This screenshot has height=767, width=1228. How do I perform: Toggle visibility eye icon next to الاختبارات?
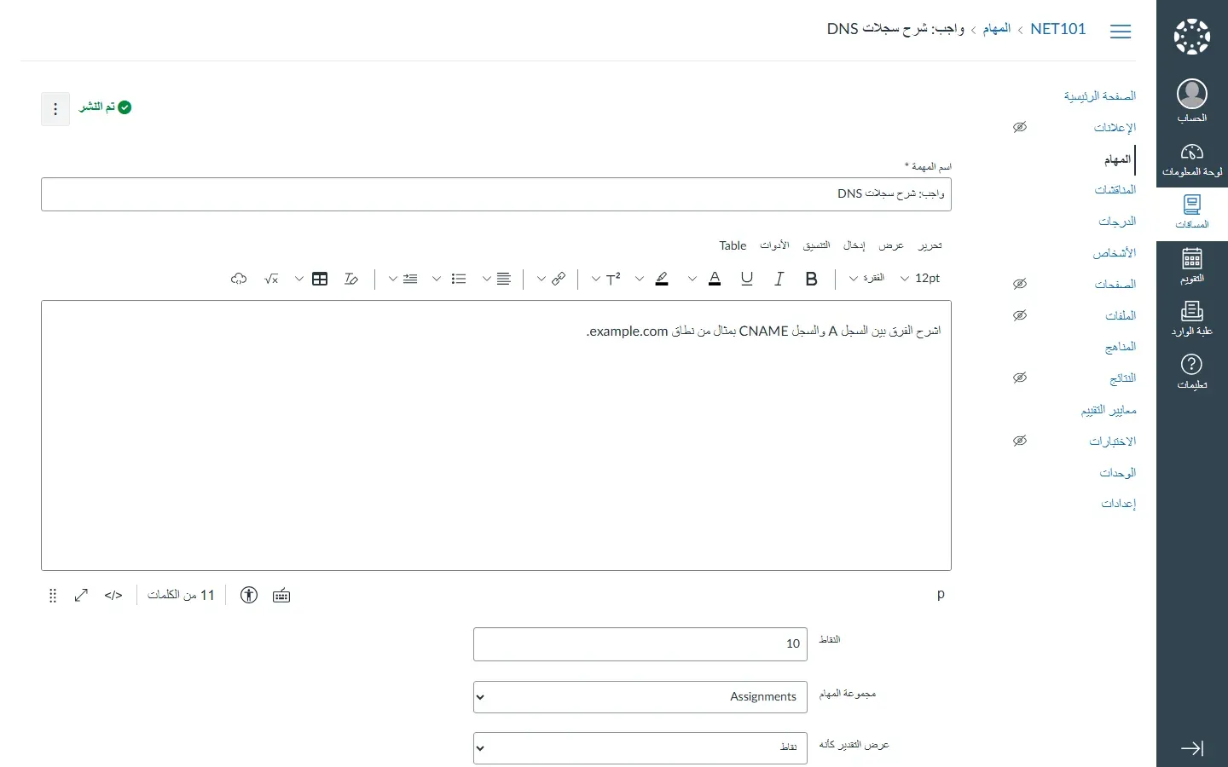click(x=1020, y=441)
